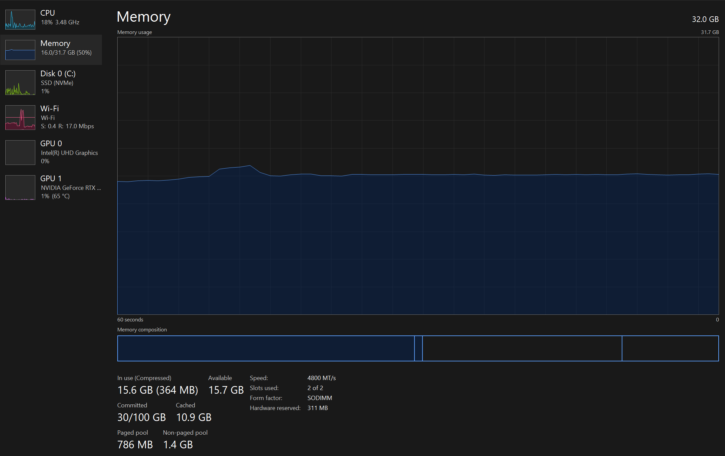Click the GPU 1 graph thumbnail
725x456 pixels.
coord(20,188)
